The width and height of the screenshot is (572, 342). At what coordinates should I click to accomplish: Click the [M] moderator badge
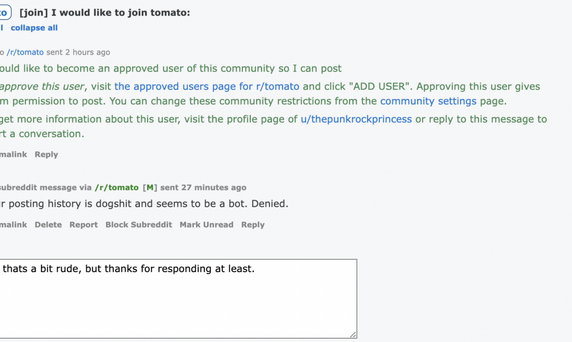tap(150, 188)
